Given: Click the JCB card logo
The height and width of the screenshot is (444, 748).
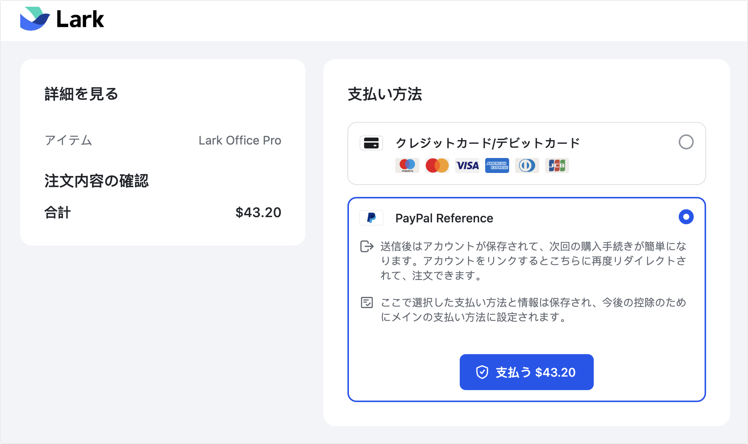Looking at the screenshot, I should tap(557, 165).
